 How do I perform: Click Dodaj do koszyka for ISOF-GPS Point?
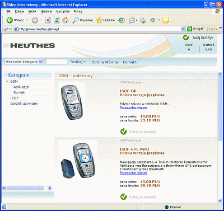(142, 197)
